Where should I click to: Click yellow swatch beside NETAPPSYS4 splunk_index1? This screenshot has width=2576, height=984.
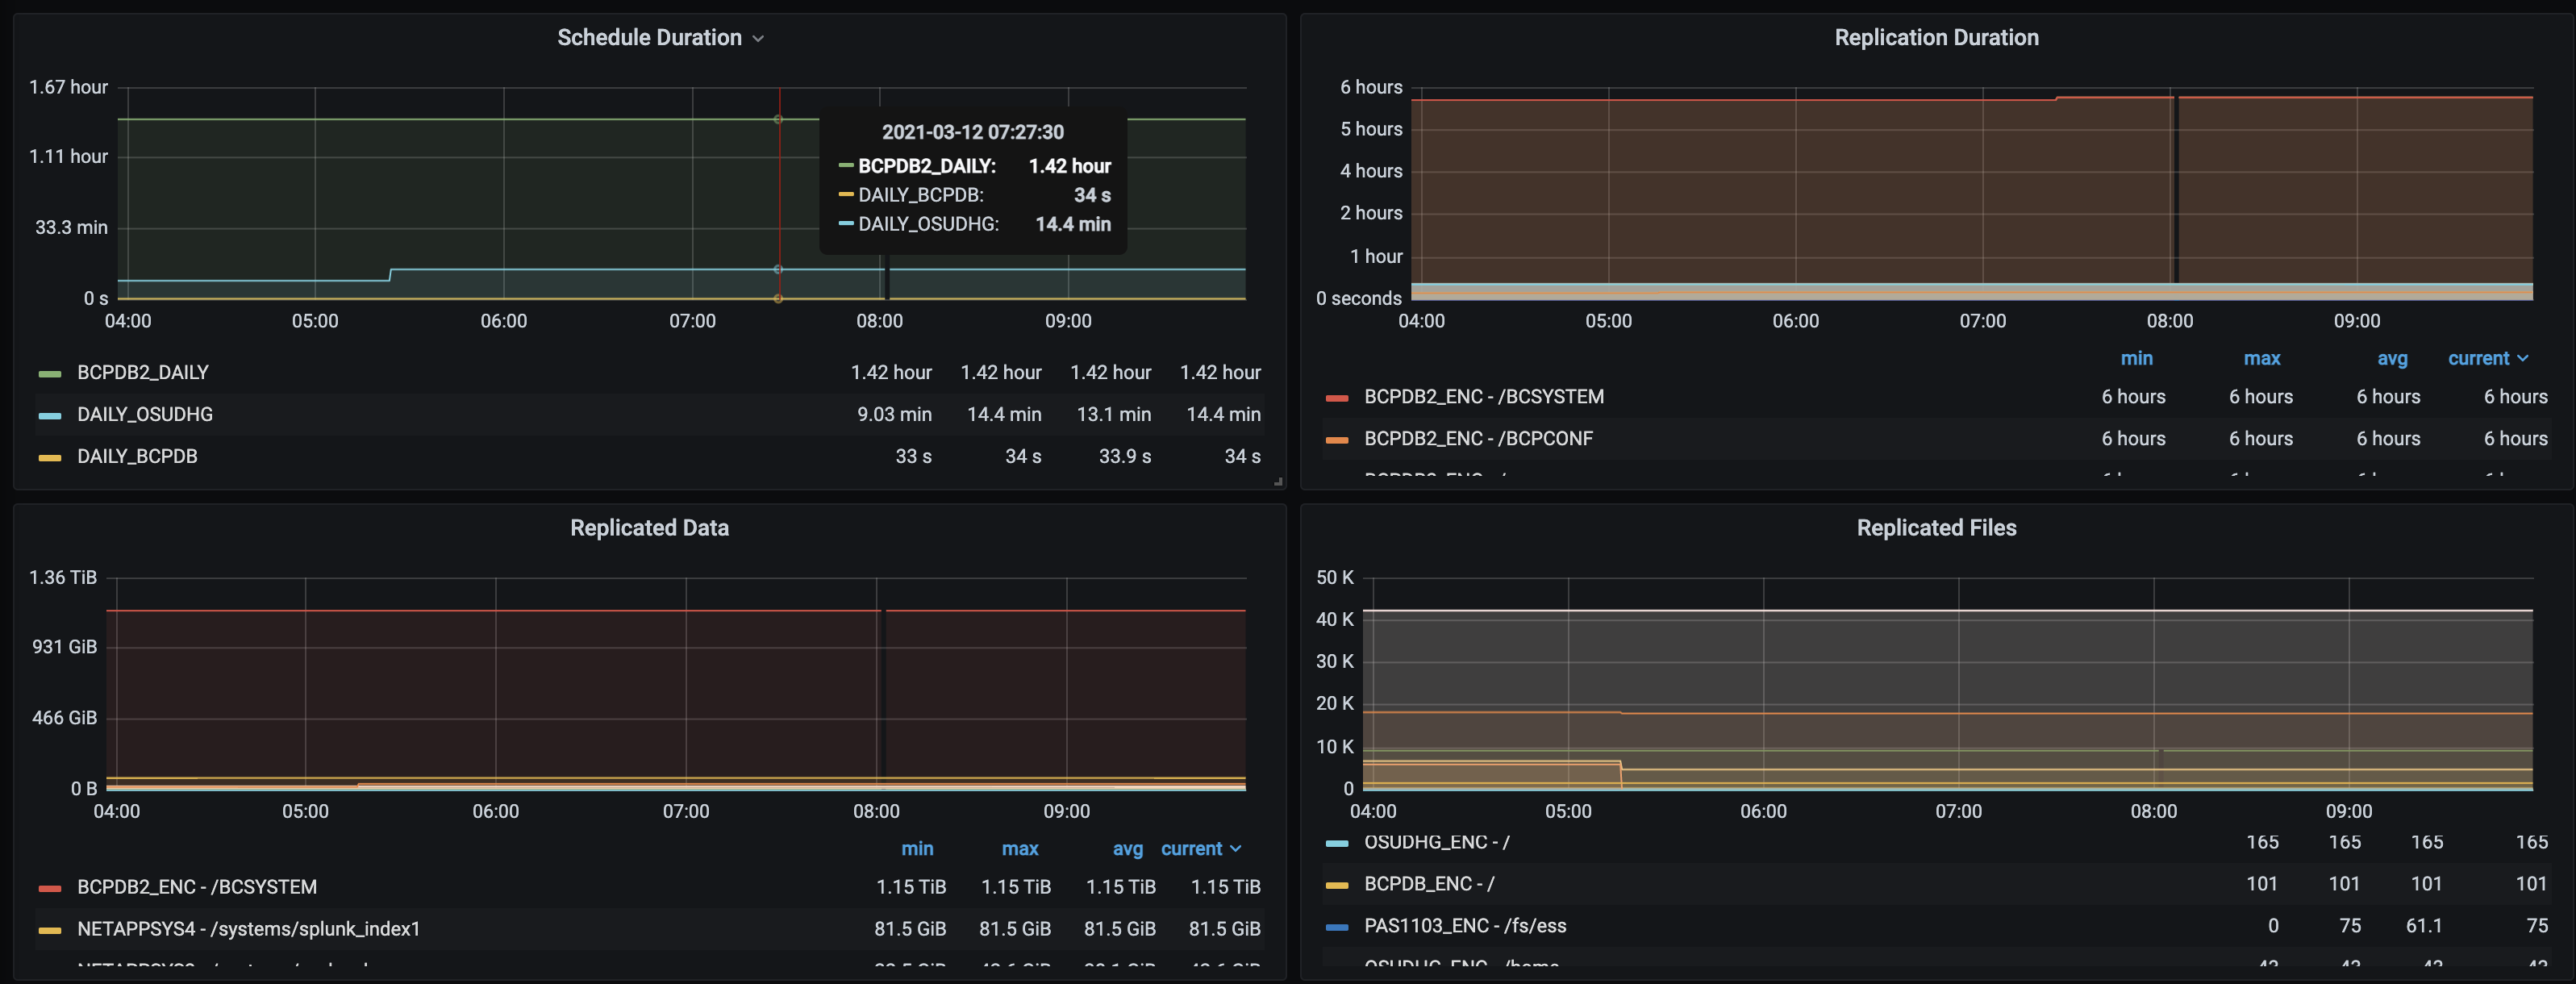pyautogui.click(x=49, y=930)
